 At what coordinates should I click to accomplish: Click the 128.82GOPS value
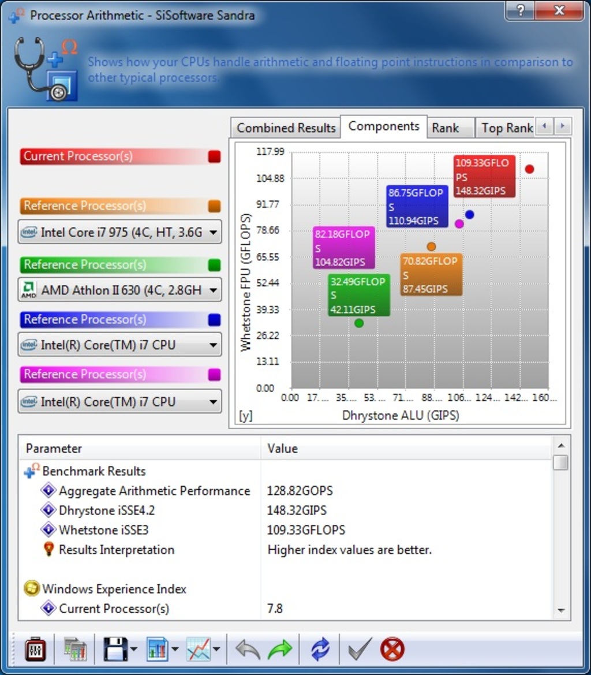[x=300, y=491]
